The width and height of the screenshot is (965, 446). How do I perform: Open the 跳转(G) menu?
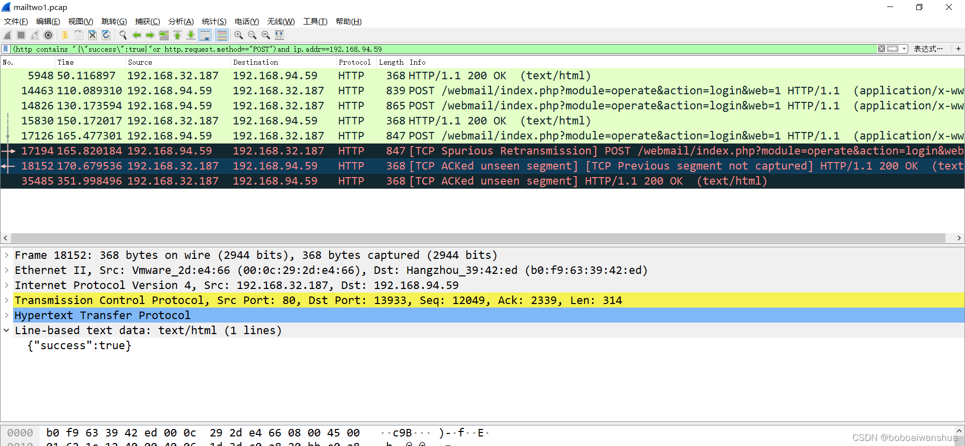[x=114, y=22]
